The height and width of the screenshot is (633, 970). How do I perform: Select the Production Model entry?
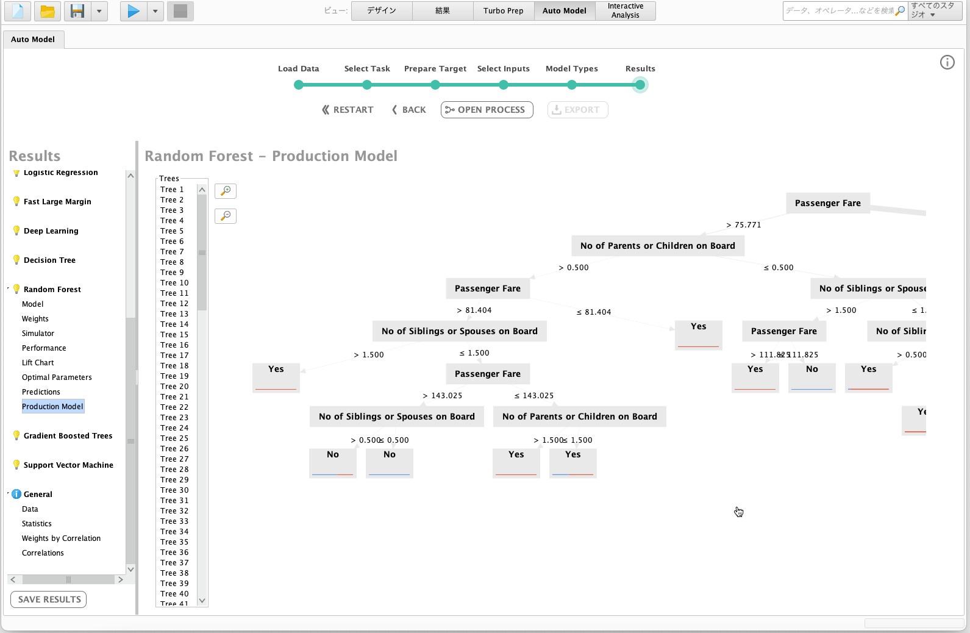pyautogui.click(x=53, y=406)
